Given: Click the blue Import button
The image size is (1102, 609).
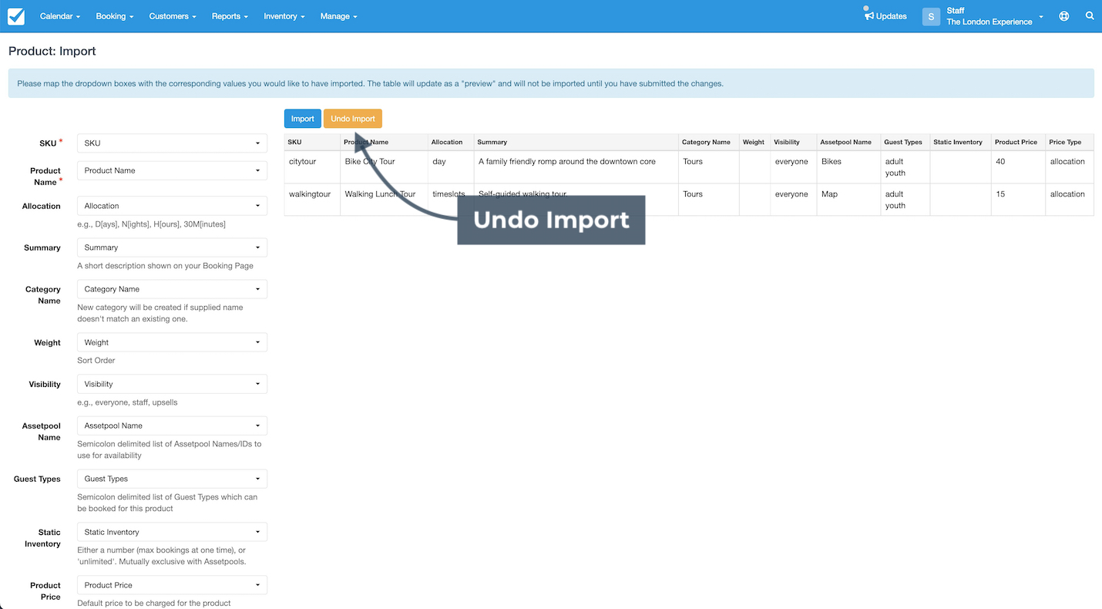Looking at the screenshot, I should (x=303, y=119).
